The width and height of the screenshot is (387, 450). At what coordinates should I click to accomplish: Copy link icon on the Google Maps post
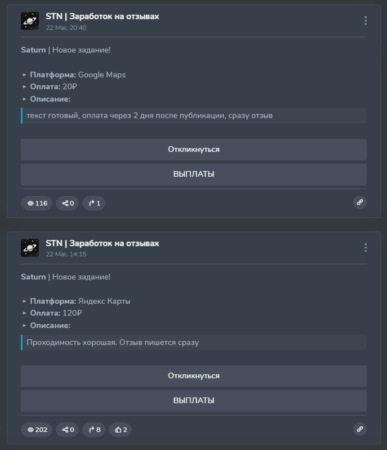click(359, 202)
